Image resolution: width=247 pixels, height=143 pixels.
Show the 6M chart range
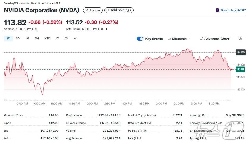[37, 39]
